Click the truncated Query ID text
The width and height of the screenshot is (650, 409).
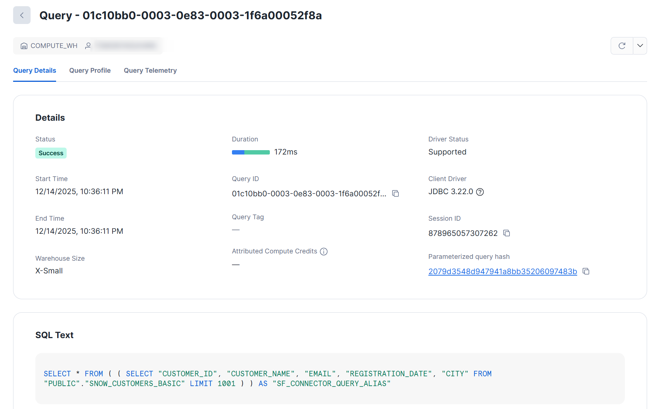pos(309,194)
